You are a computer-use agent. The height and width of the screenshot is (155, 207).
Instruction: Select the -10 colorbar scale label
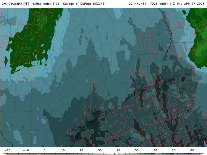point(26,150)
